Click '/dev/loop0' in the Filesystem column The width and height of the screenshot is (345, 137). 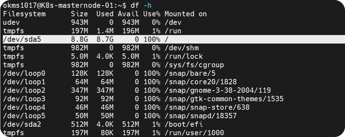(24, 73)
